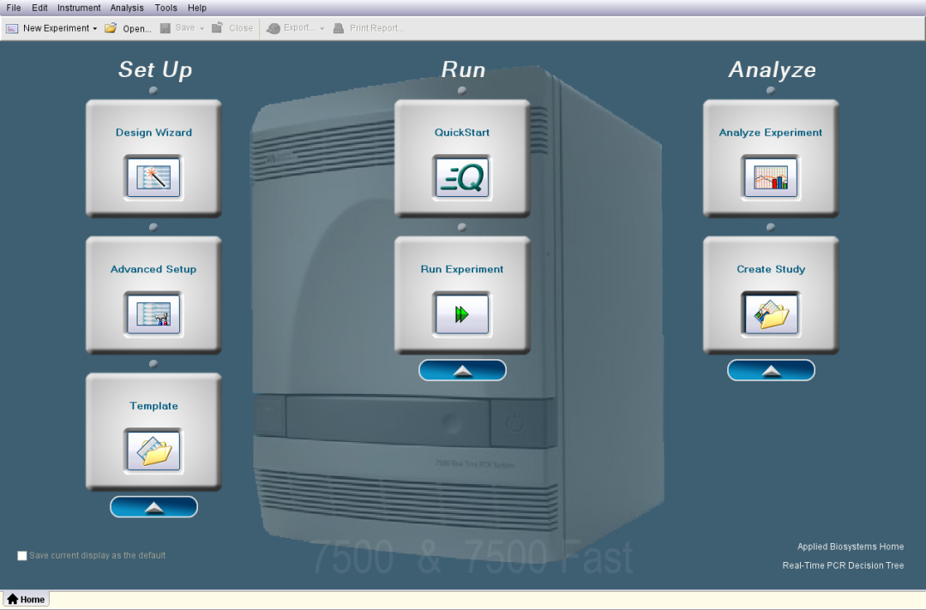This screenshot has width=926, height=610.
Task: Click the Run Experiment play icon
Action: click(x=462, y=314)
